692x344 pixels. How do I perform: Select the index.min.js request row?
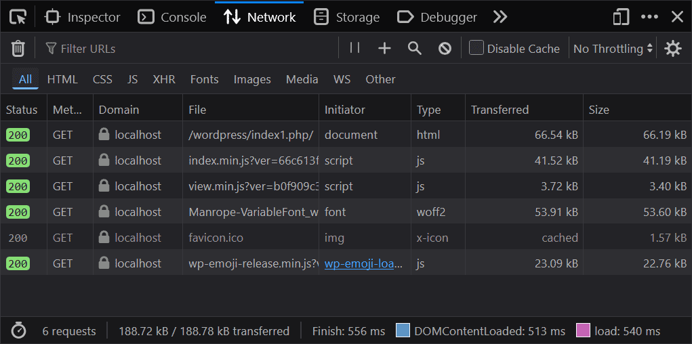pyautogui.click(x=346, y=160)
